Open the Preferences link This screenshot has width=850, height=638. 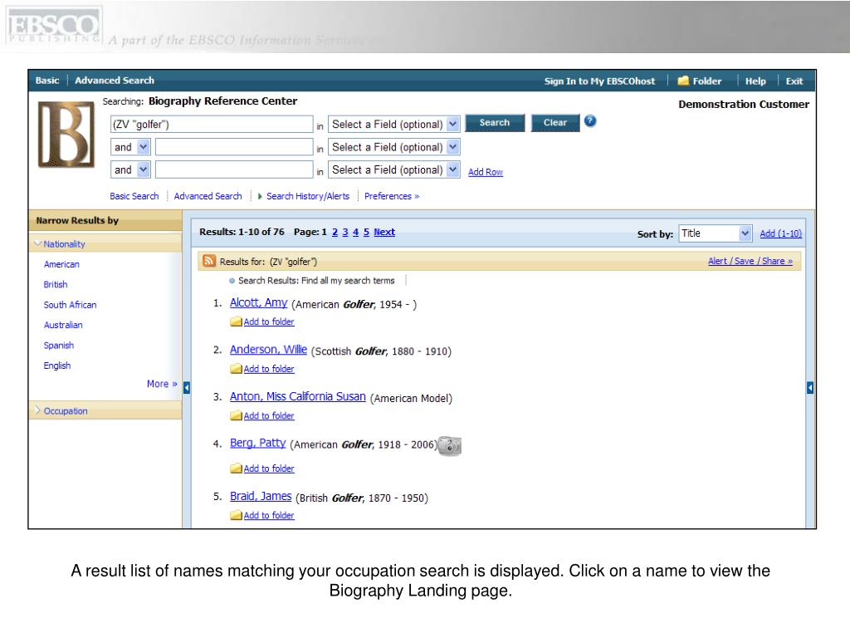[392, 196]
